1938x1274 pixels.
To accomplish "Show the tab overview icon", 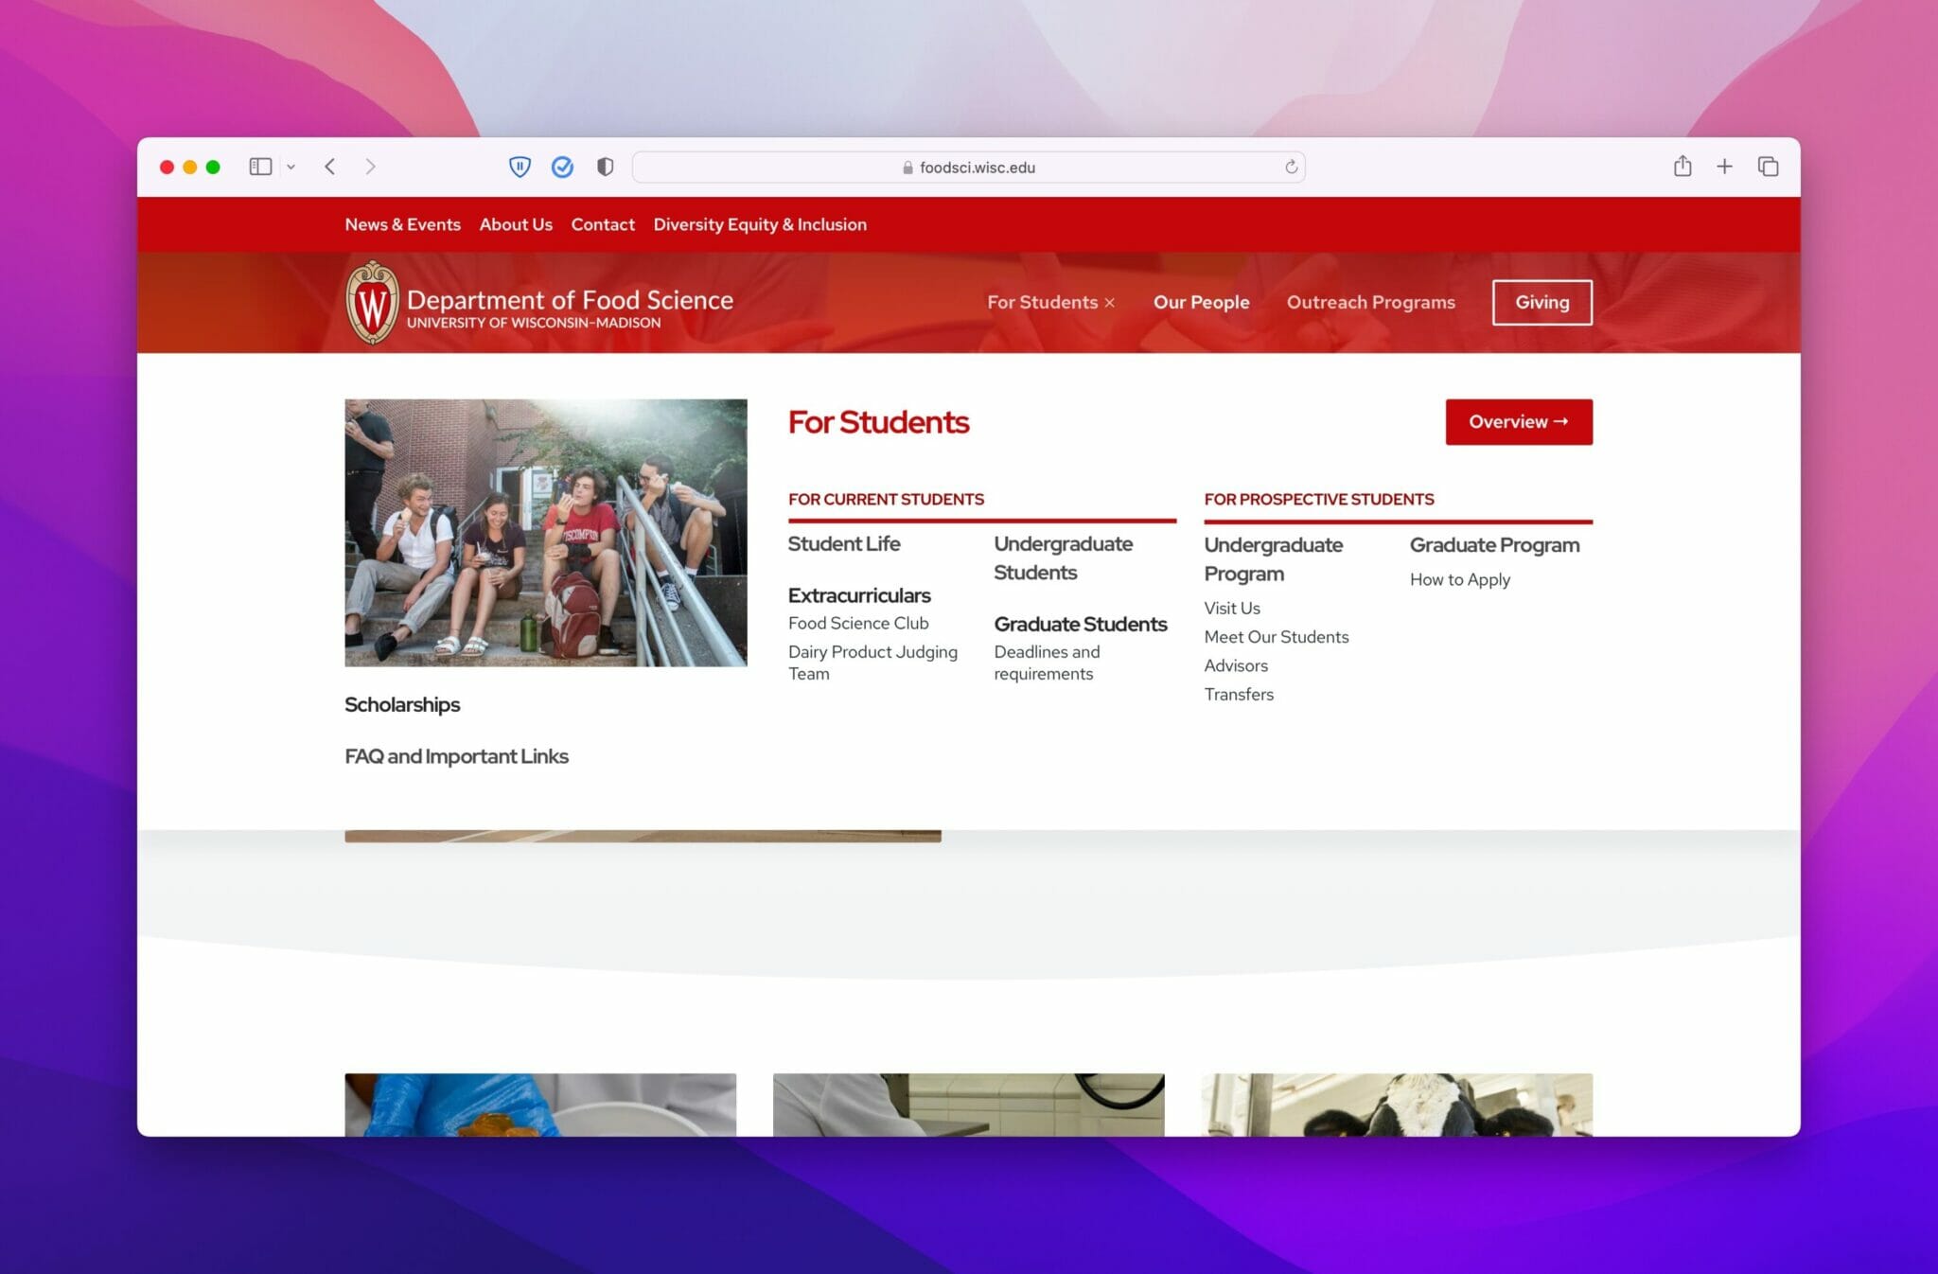I will point(1768,167).
